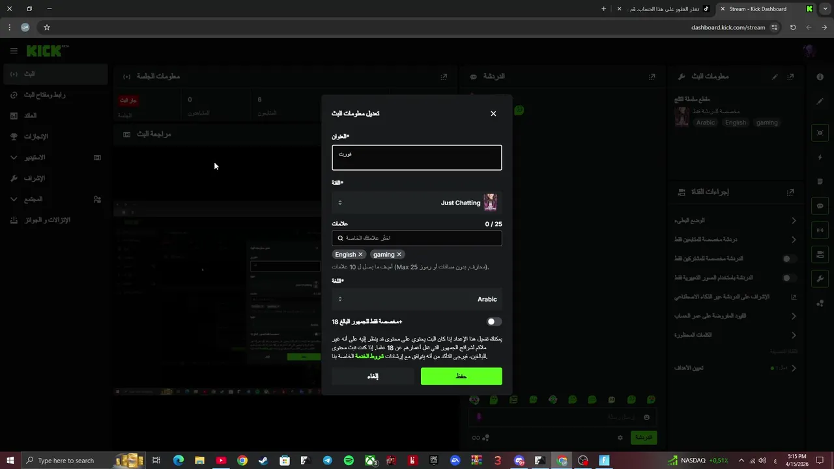Expand the account age restrictions row
The width and height of the screenshot is (834, 469).
coord(736,316)
